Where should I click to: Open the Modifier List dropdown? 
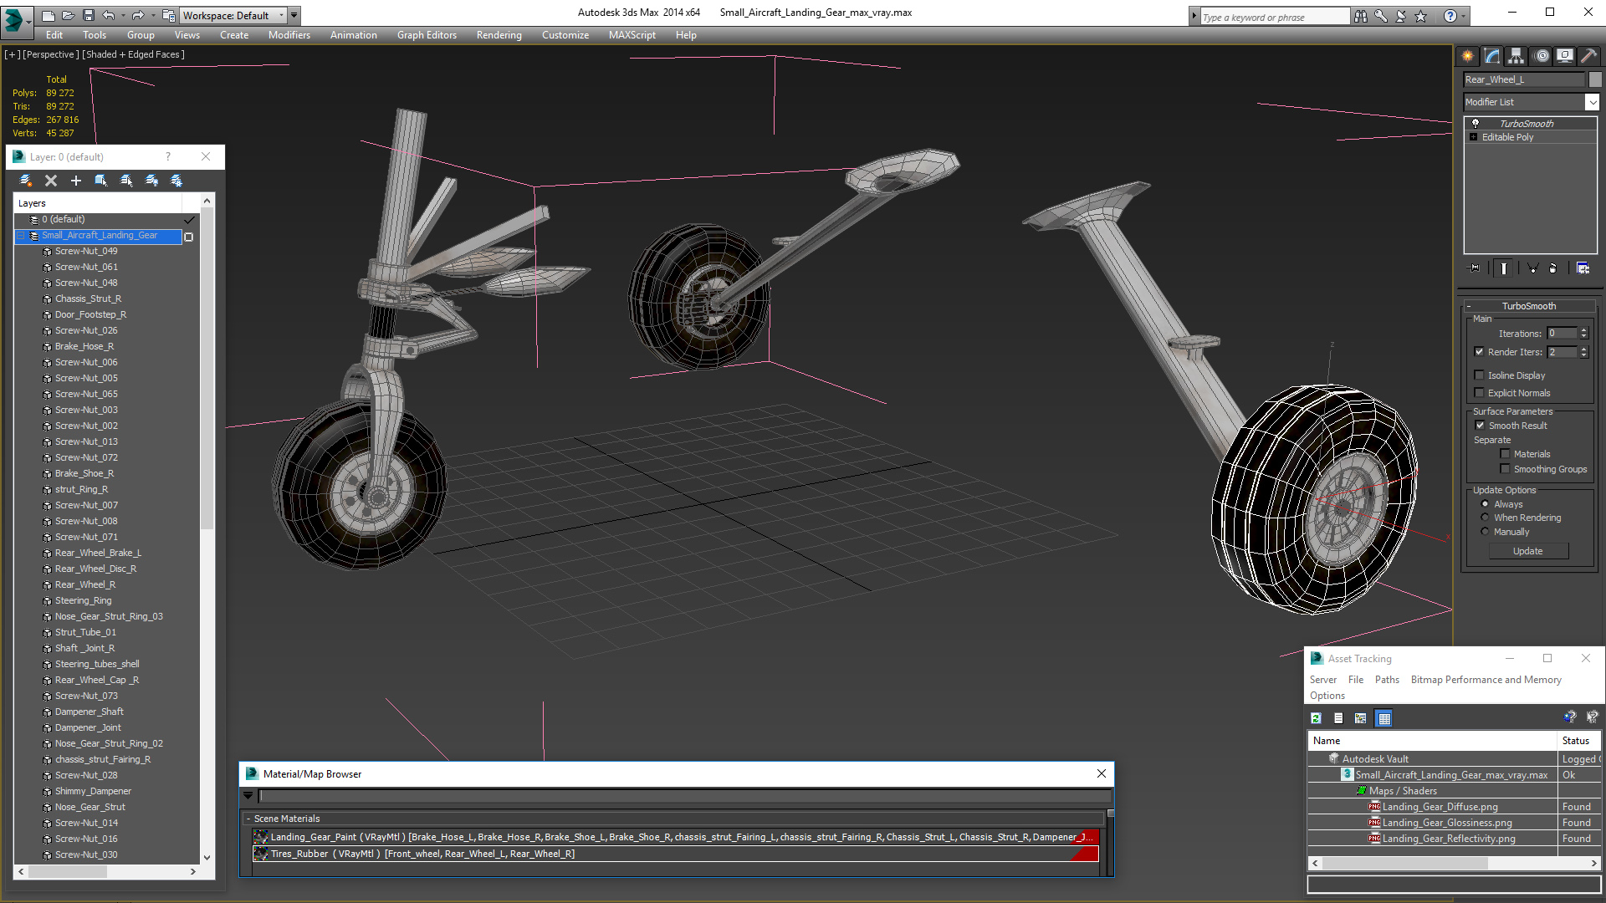click(1592, 102)
